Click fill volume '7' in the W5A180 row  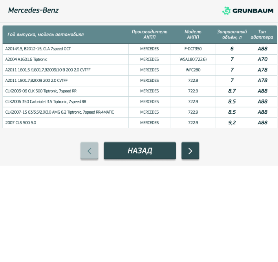click(x=232, y=59)
